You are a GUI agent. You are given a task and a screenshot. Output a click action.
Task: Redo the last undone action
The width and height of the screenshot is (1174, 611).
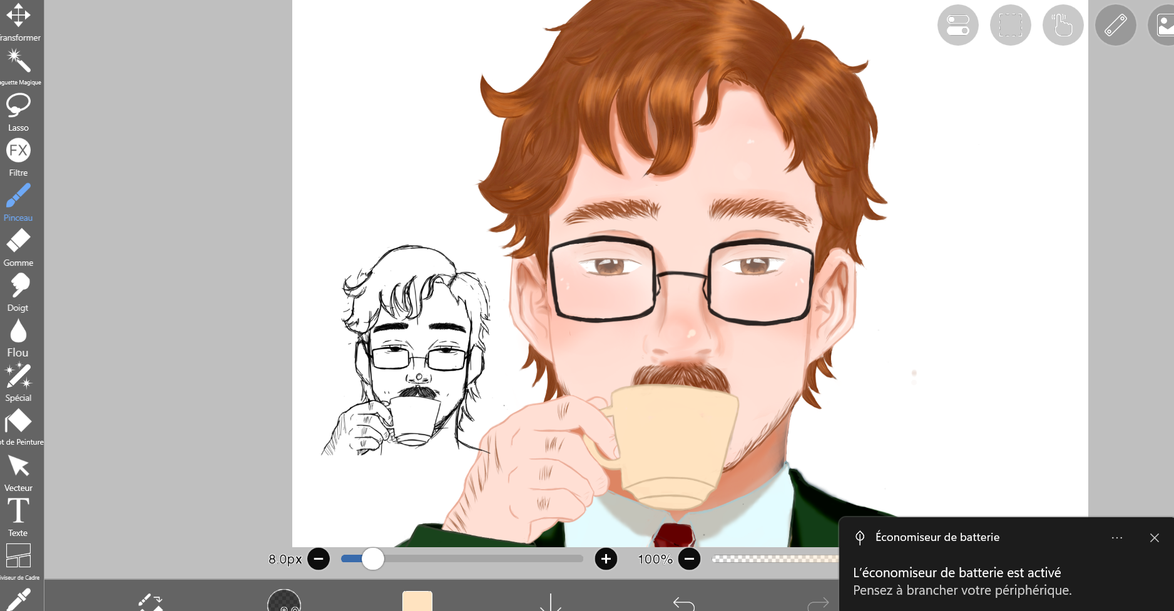click(x=818, y=603)
